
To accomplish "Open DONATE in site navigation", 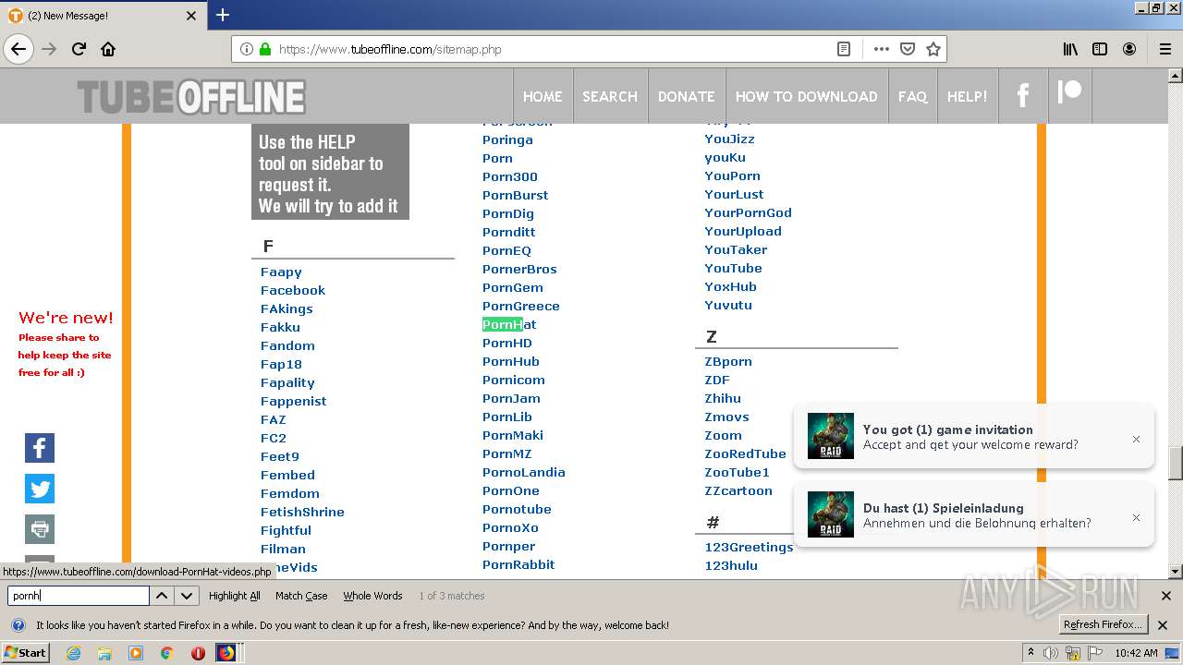I will click(686, 96).
